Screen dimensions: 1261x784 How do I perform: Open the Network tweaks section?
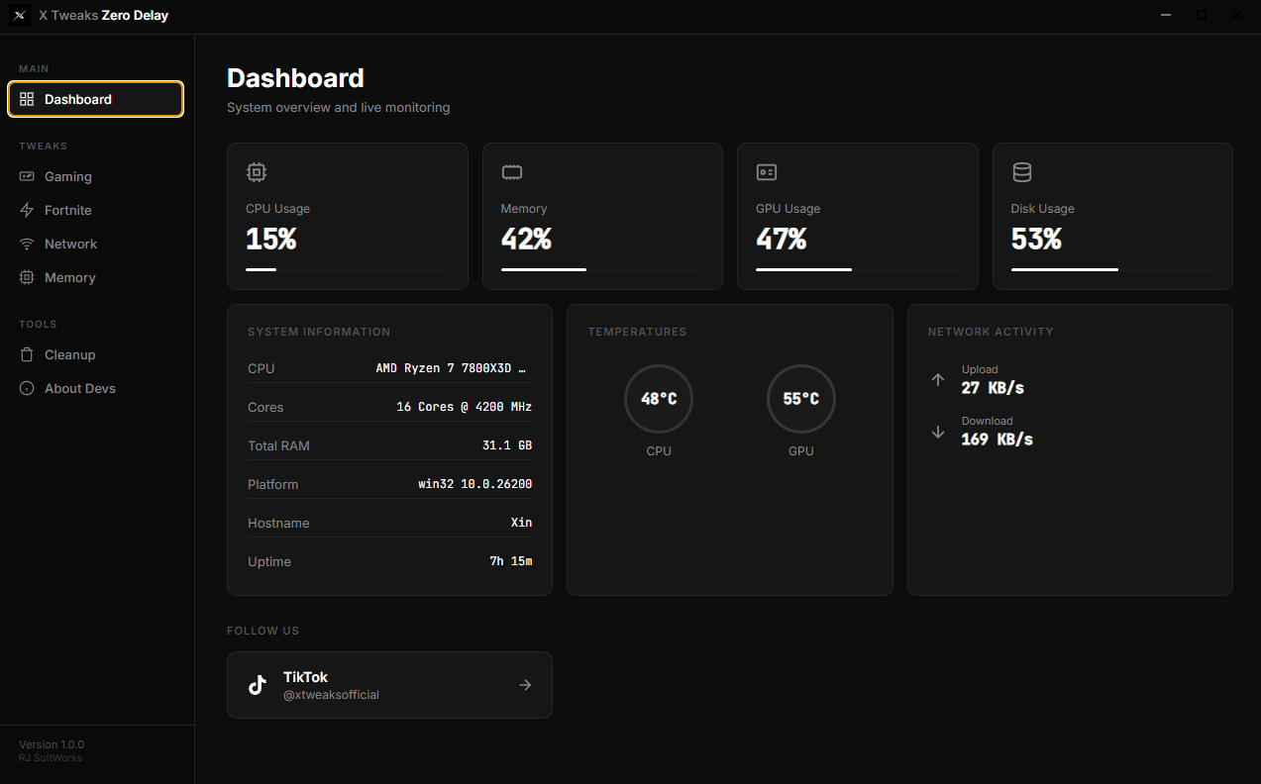coord(70,244)
